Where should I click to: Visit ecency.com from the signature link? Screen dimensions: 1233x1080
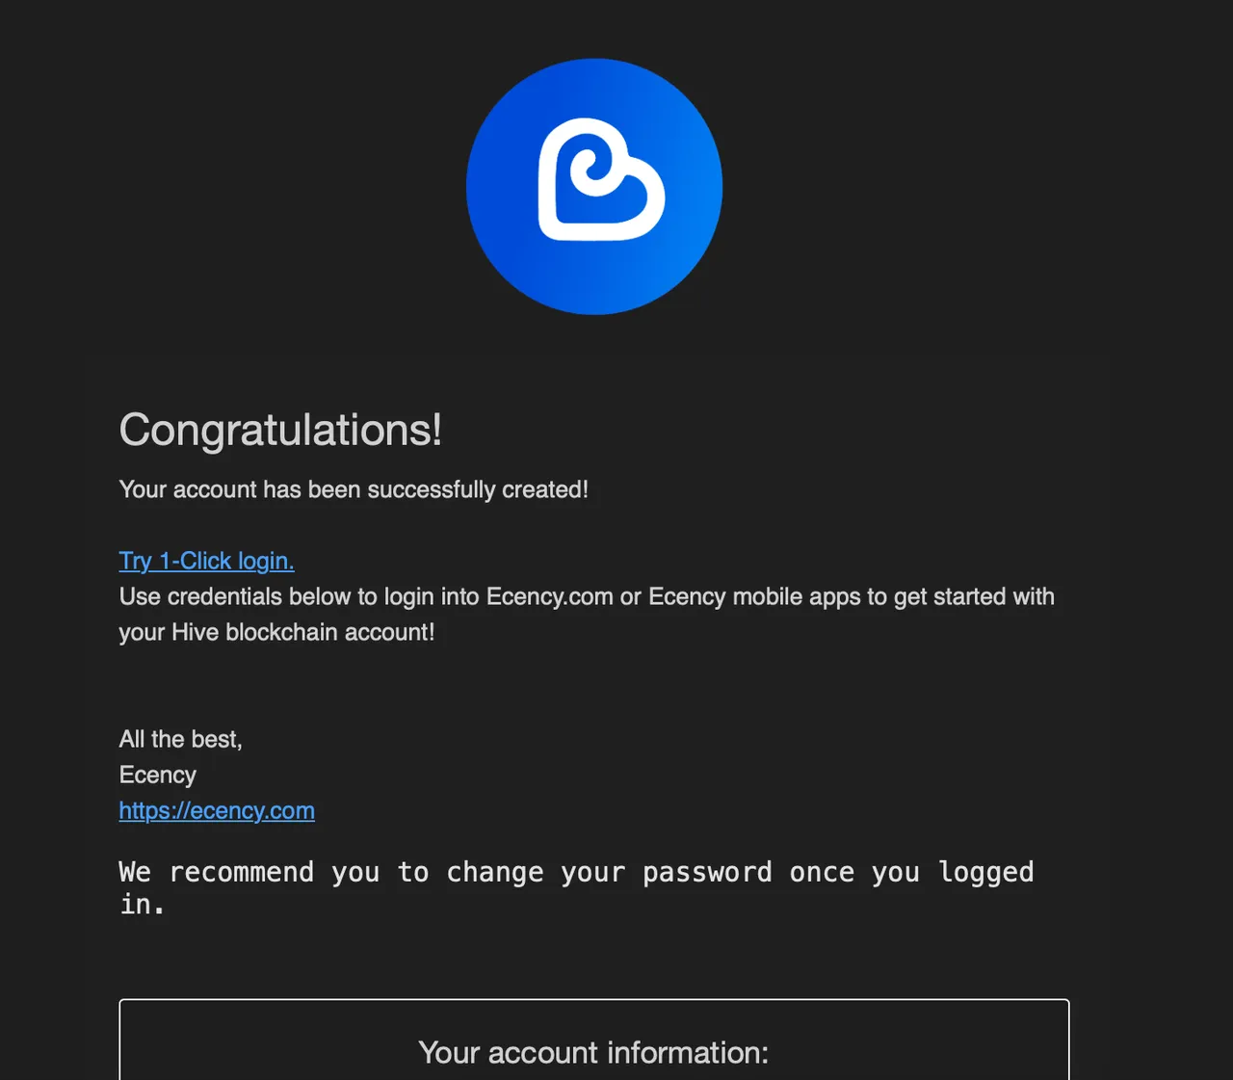[x=216, y=810]
